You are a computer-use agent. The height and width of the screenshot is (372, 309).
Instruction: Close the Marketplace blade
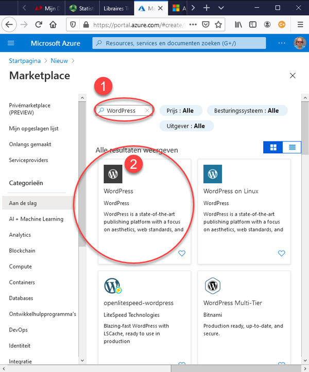click(293, 76)
